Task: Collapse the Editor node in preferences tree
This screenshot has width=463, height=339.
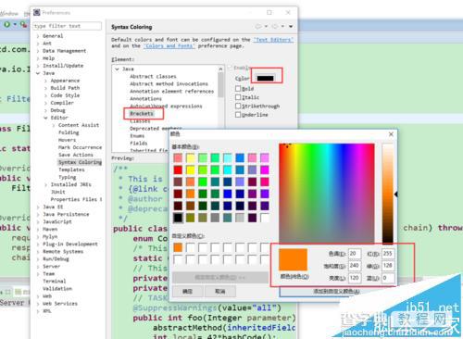Action: point(45,118)
